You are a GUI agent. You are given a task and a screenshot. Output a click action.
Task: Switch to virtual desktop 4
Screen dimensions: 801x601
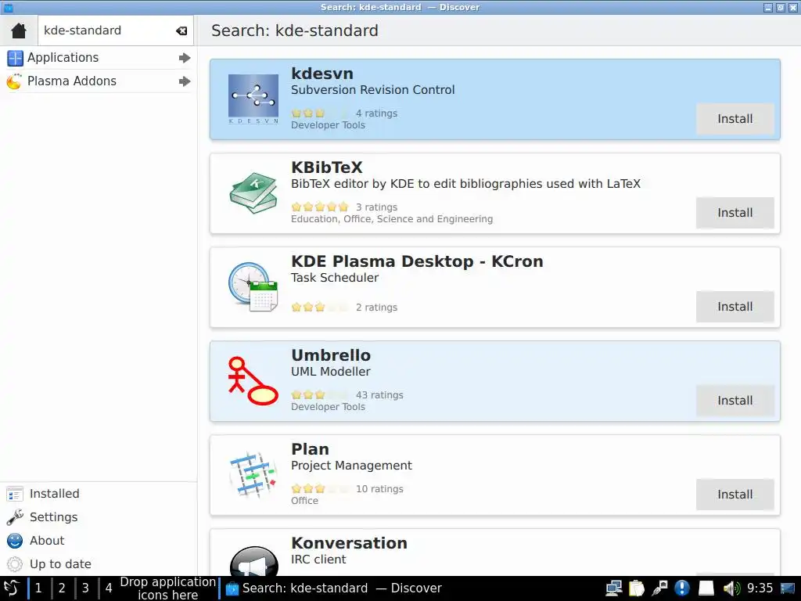pyautogui.click(x=108, y=588)
